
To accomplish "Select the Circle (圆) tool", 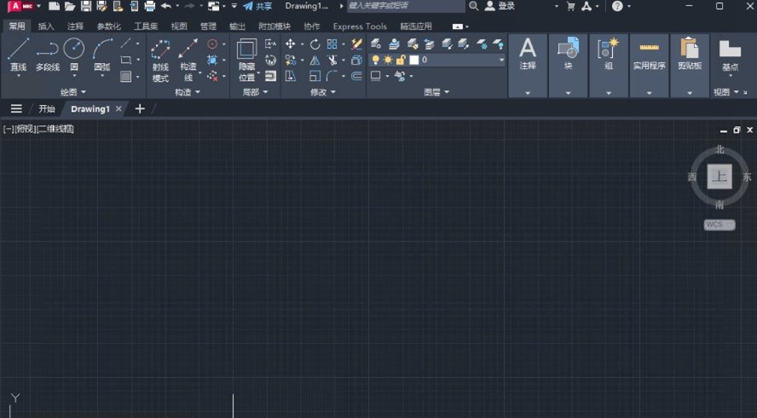I will click(x=74, y=54).
